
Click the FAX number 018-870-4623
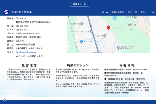22,30
